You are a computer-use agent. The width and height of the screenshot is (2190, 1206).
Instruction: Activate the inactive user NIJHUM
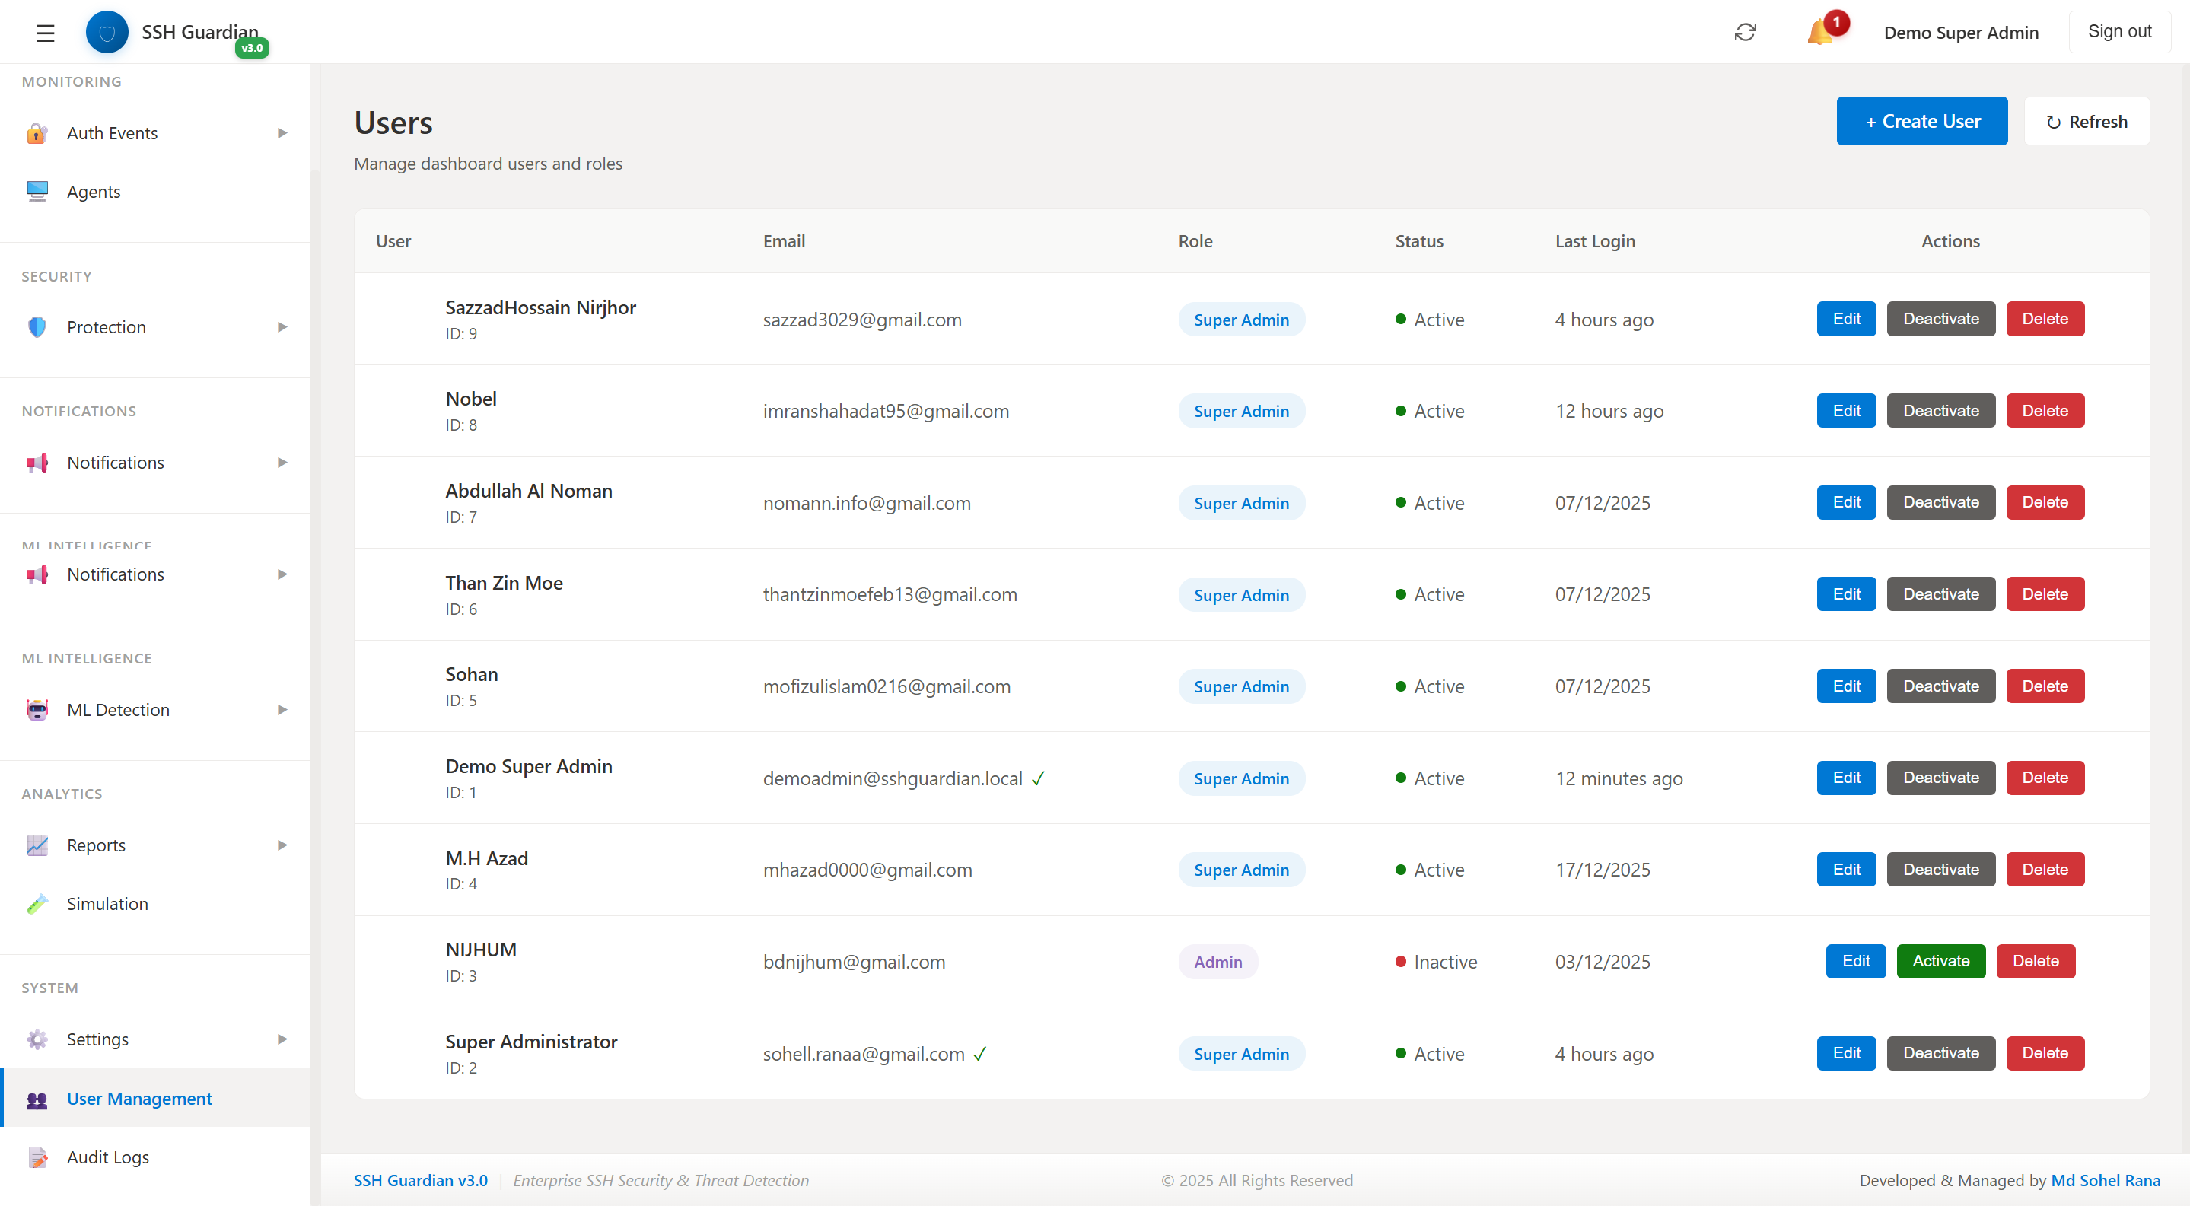pos(1941,961)
